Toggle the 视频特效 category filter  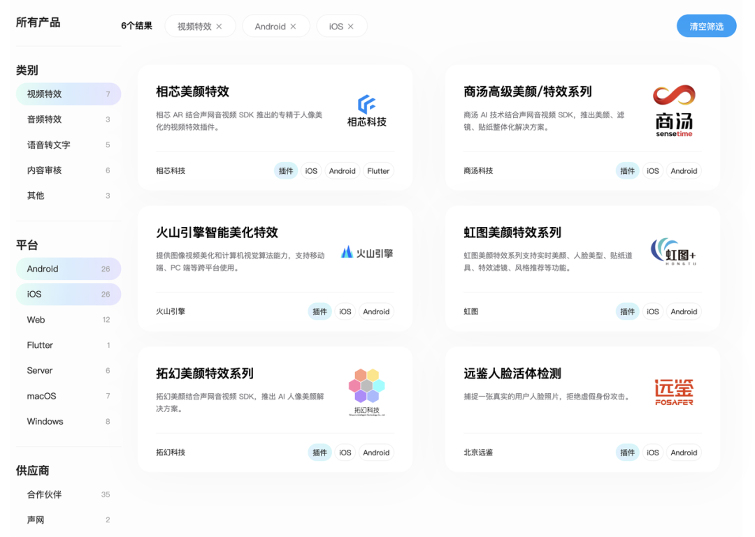click(x=69, y=94)
